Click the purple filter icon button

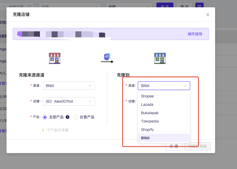[199, 6]
